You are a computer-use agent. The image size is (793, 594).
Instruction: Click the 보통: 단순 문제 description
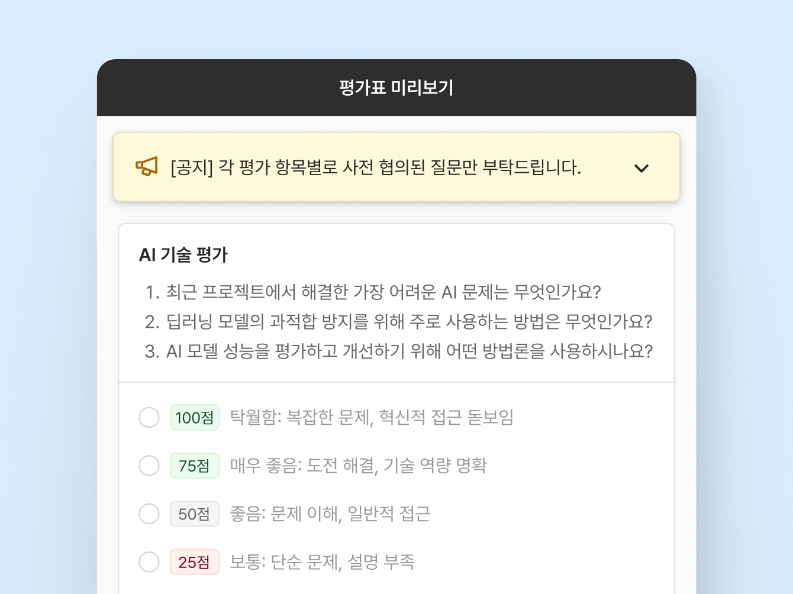pos(322,562)
